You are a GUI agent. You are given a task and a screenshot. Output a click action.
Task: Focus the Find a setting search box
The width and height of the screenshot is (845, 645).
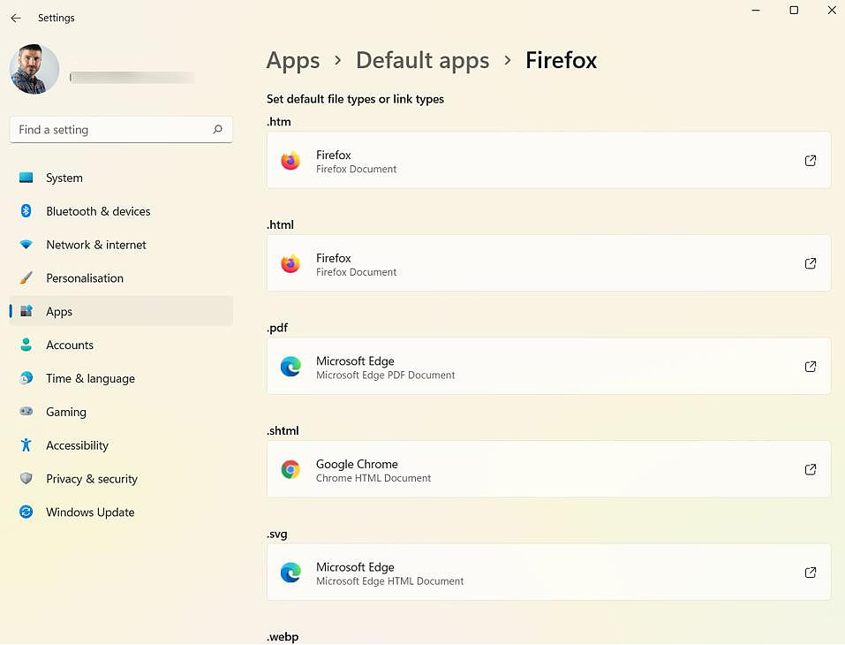(121, 129)
